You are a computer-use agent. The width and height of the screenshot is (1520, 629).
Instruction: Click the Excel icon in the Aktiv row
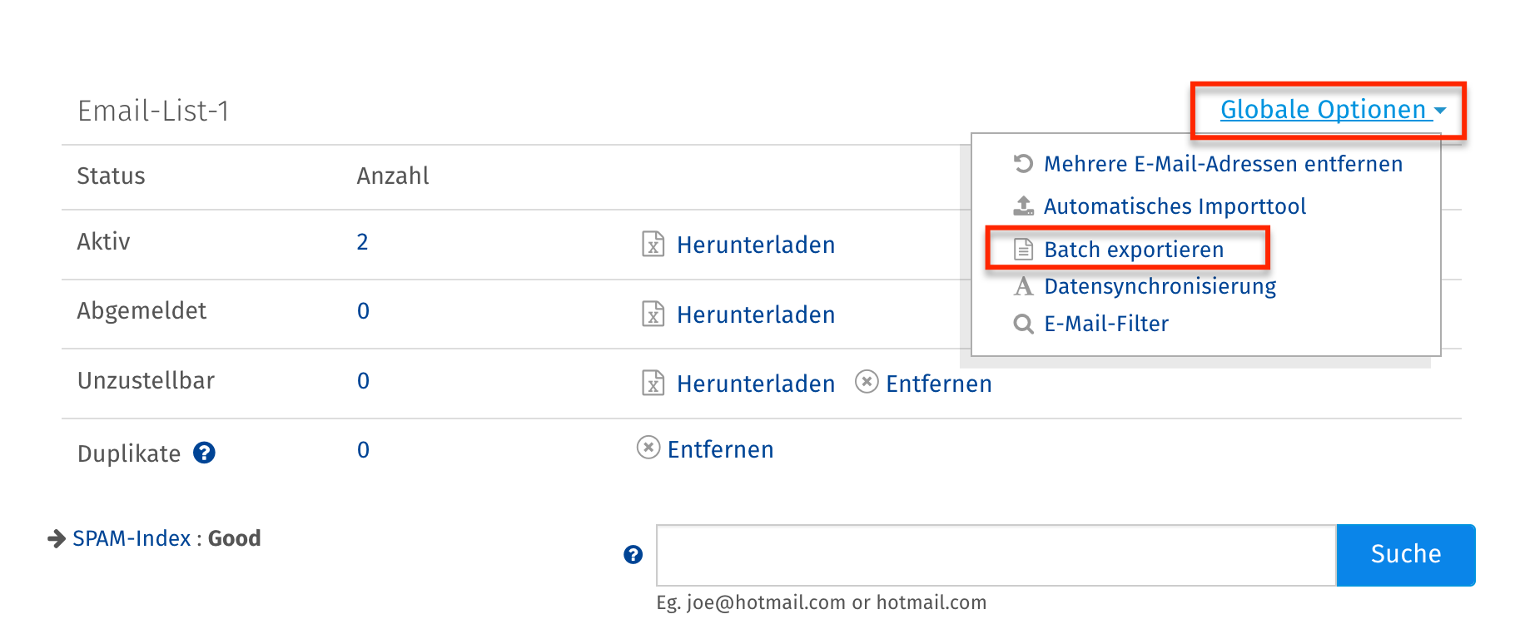tap(653, 244)
